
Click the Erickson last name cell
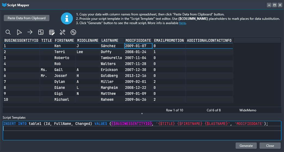click(112, 70)
